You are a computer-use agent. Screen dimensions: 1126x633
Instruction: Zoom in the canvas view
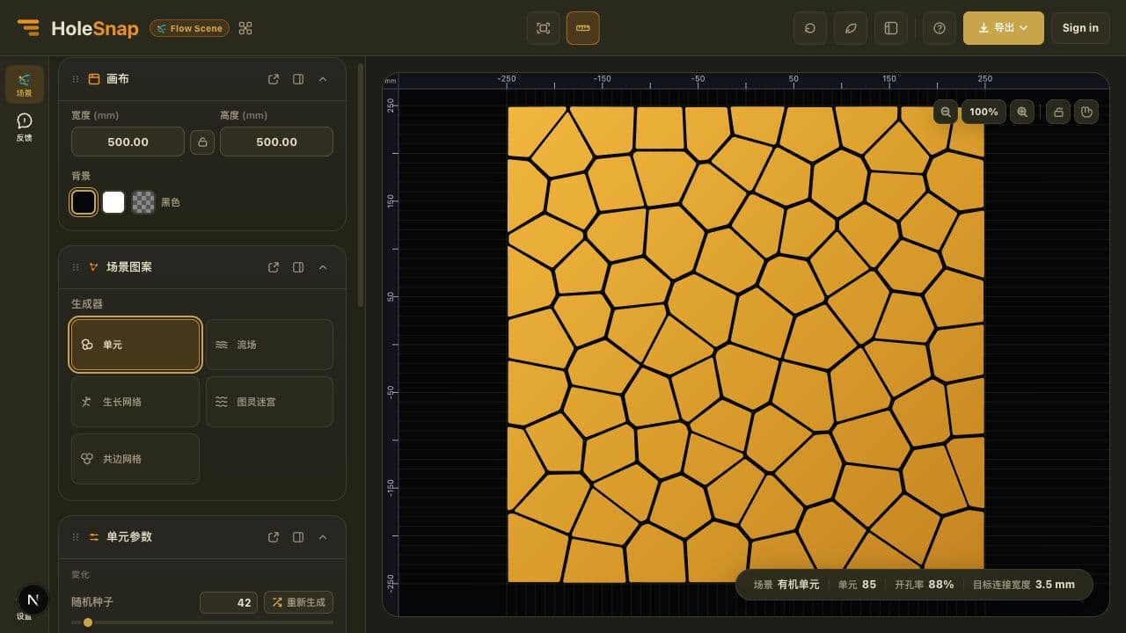pyautogui.click(x=1022, y=112)
